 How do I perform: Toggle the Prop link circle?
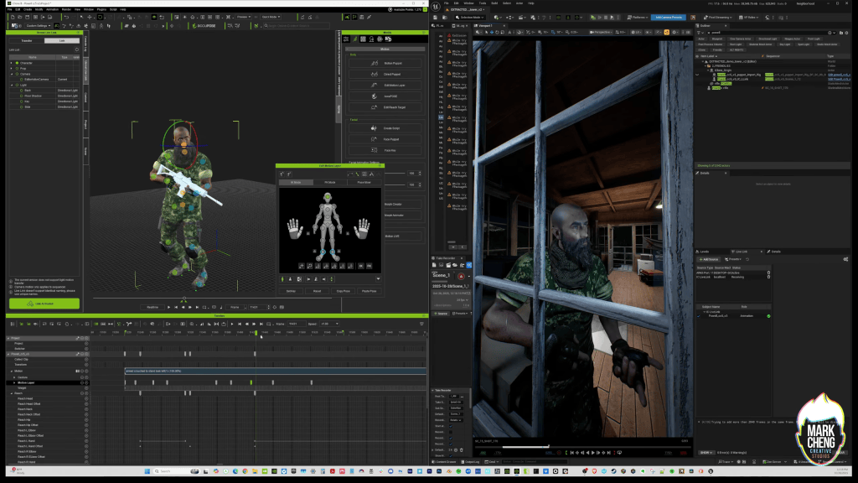[17, 69]
